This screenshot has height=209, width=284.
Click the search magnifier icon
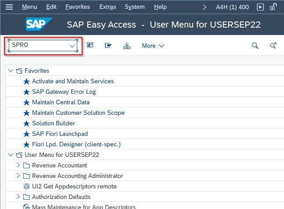255,46
